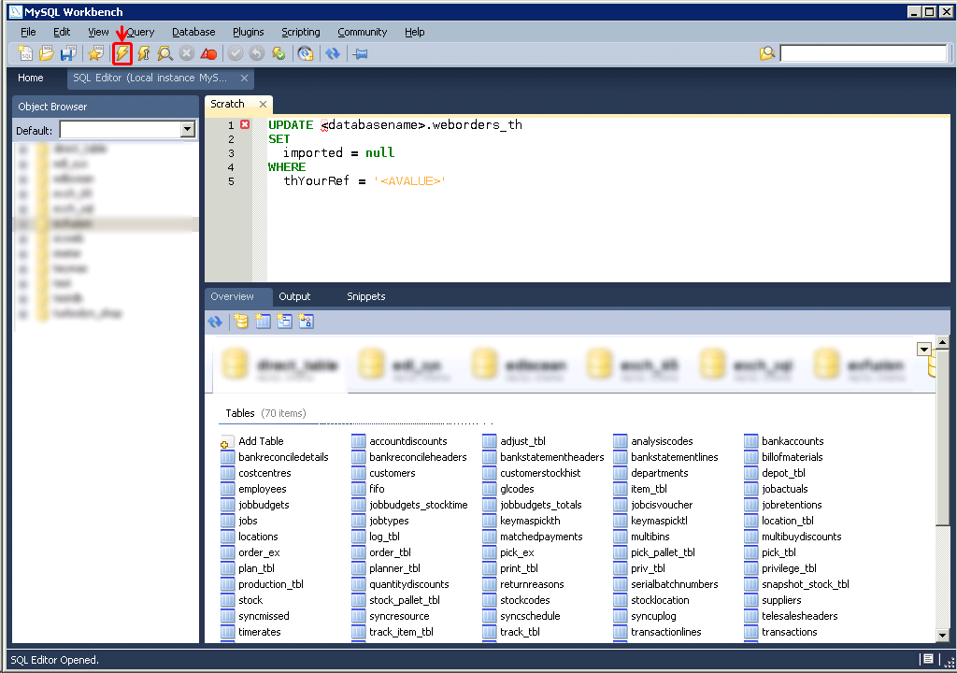957x673 pixels.
Task: Create a new routine from Overview toolbar
Action: (x=306, y=322)
